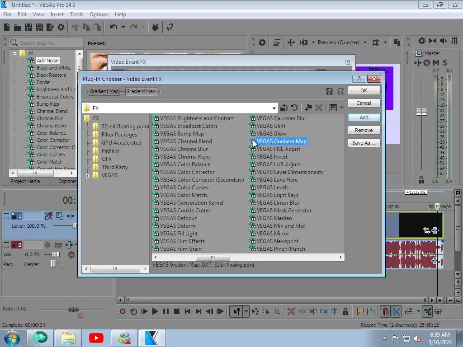Viewport: 463px width, 347px height.
Task: Click the New project icon in main toolbar
Action: tap(7, 27)
